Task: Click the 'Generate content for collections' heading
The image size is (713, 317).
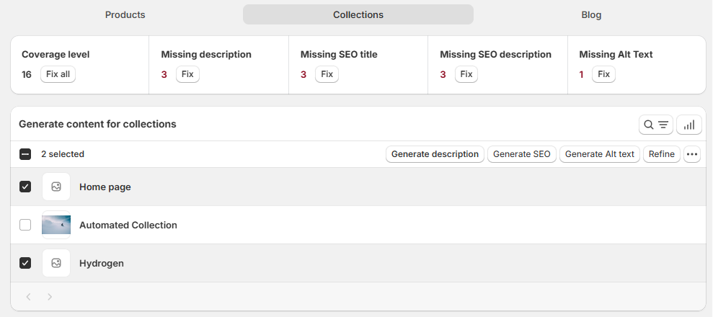Action: point(97,124)
